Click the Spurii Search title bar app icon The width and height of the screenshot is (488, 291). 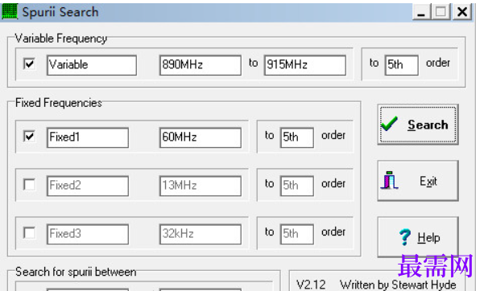click(10, 12)
